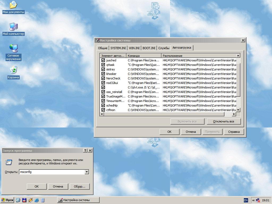
Task: Uncheck the TrueImageM... startup item
Action: pos(103,96)
